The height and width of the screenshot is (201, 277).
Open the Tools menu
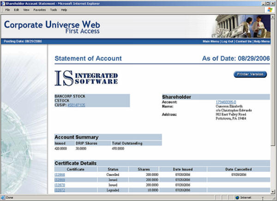(x=54, y=10)
